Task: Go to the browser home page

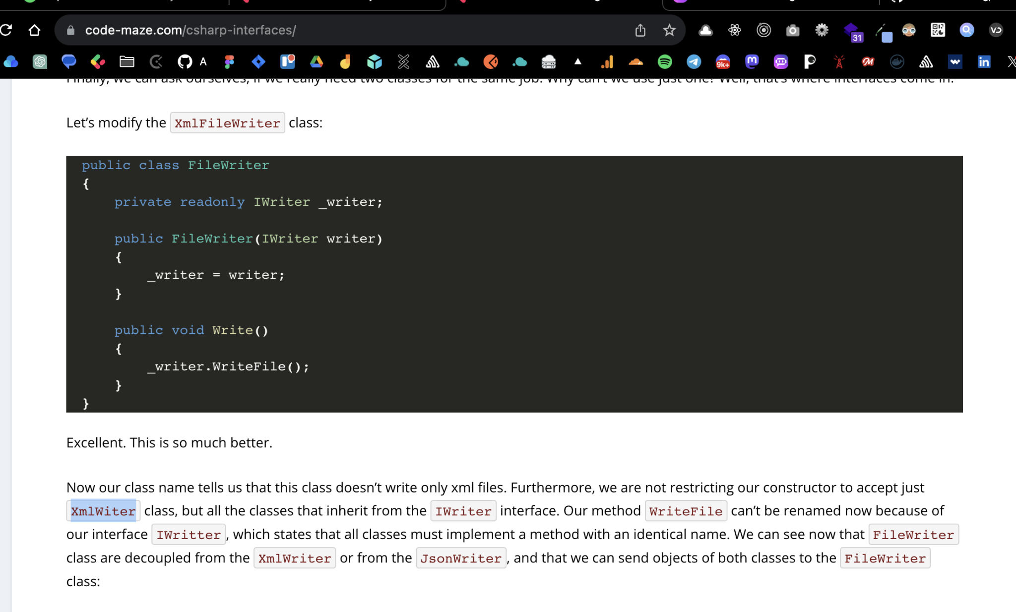Action: [x=34, y=30]
